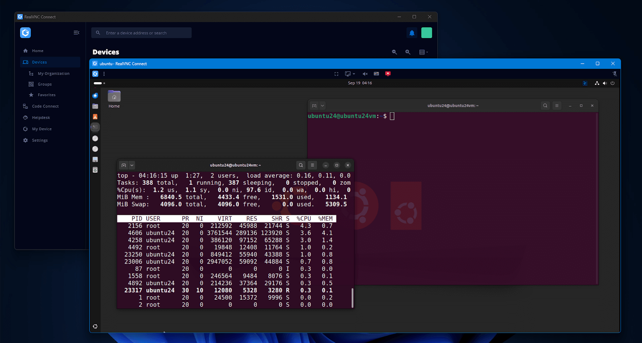Select Favorites under Devices
Screen dimensions: 642x343
tap(47, 95)
